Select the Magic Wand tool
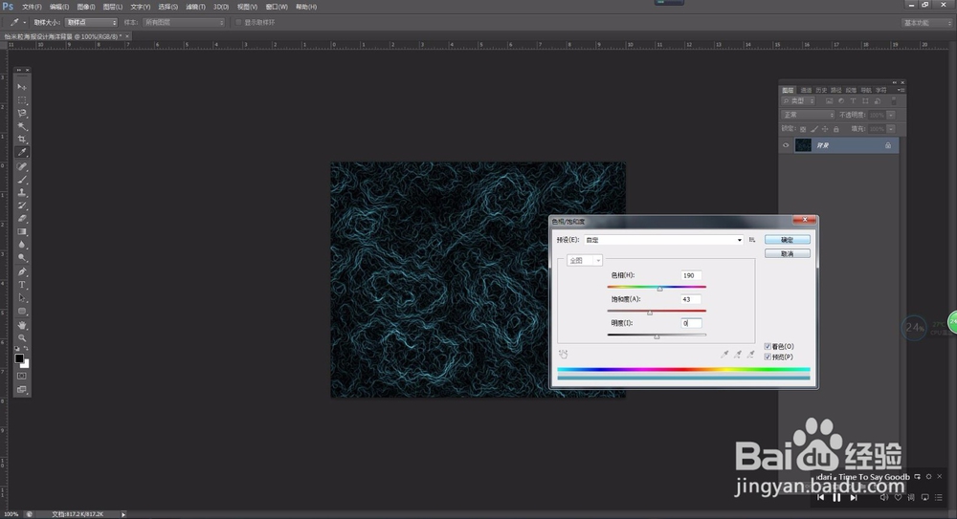 coord(22,126)
